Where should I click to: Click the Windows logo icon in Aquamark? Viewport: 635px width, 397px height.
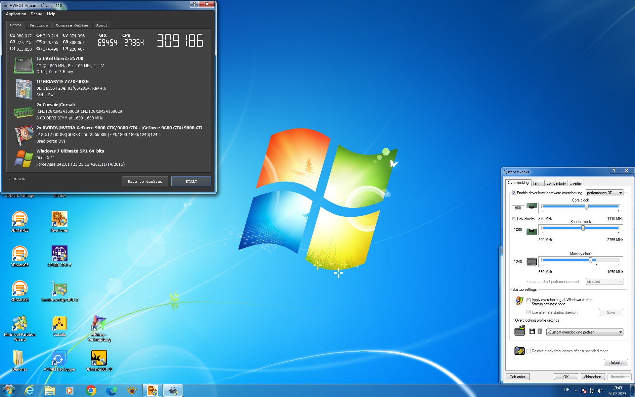tap(23, 158)
